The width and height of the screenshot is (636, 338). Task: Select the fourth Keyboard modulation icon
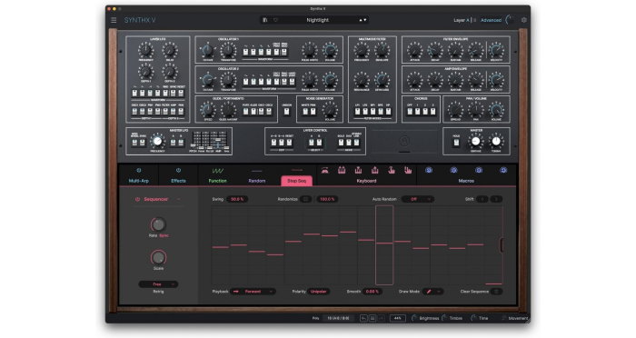(374, 171)
